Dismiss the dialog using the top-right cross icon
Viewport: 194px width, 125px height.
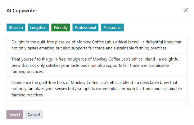click(x=186, y=10)
